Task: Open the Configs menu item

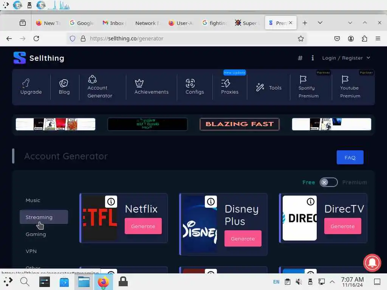Action: 195,87
